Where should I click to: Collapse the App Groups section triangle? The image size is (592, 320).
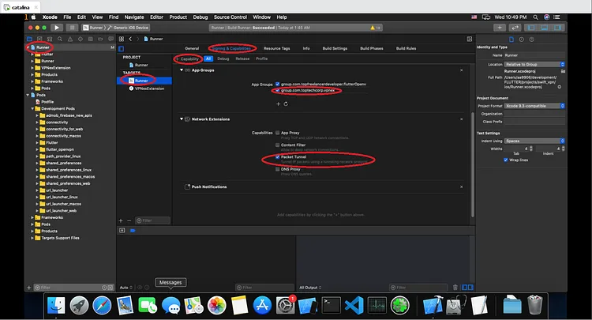pos(182,70)
